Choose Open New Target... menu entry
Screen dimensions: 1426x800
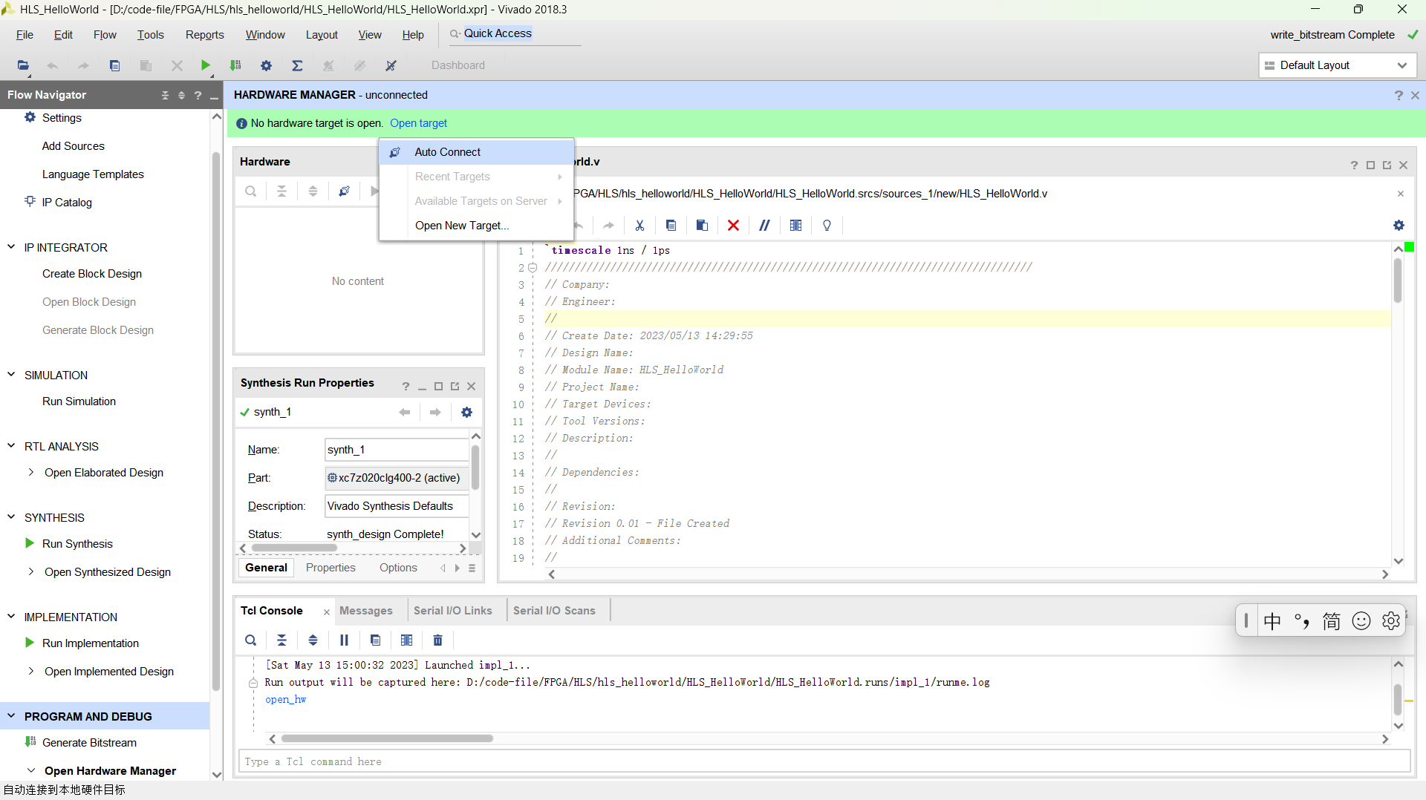point(476,226)
